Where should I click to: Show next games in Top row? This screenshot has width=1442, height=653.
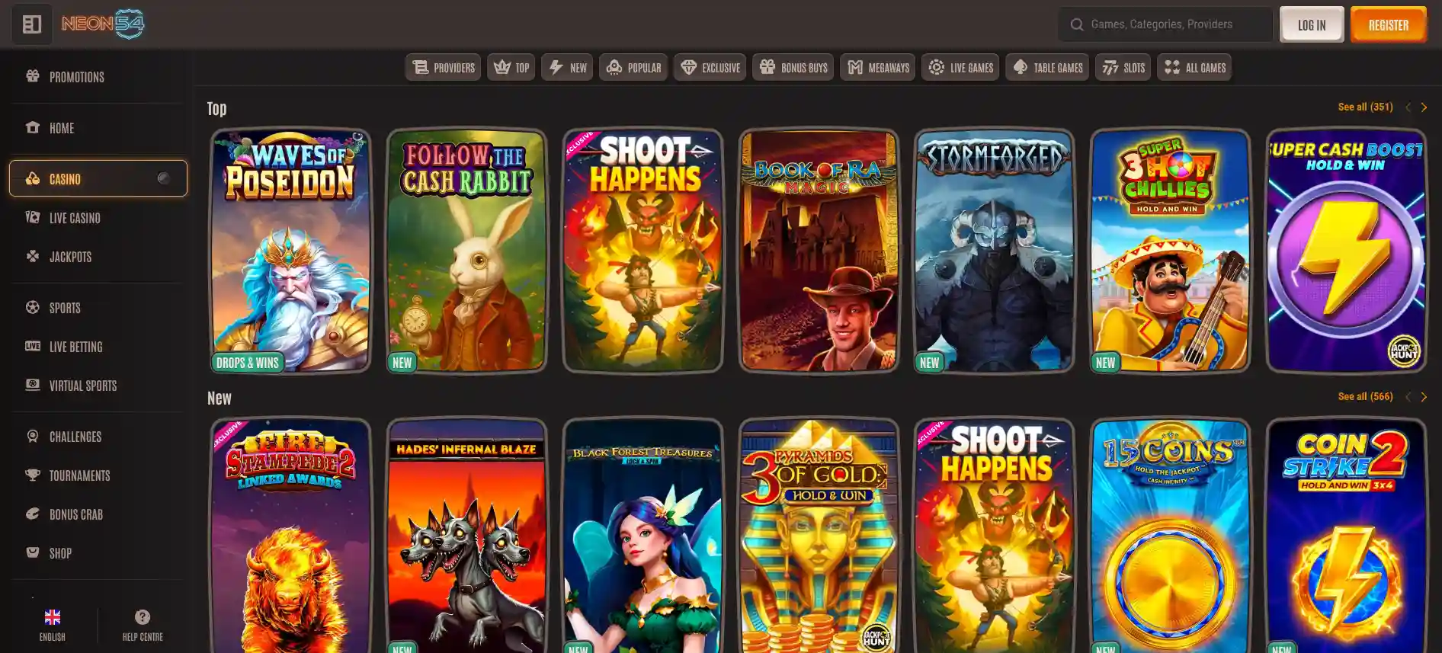pos(1424,107)
